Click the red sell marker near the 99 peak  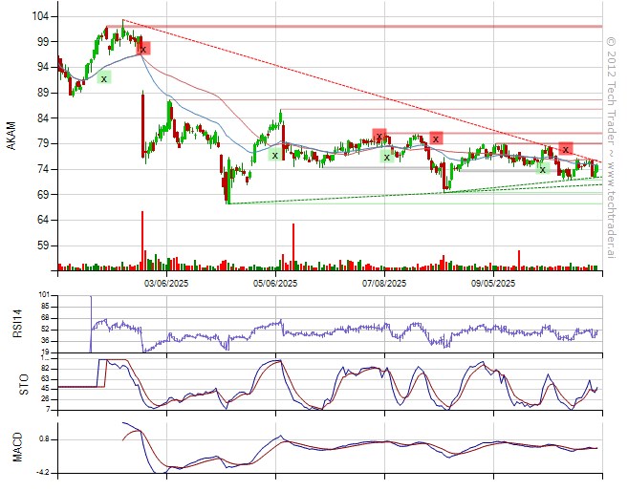pos(143,48)
